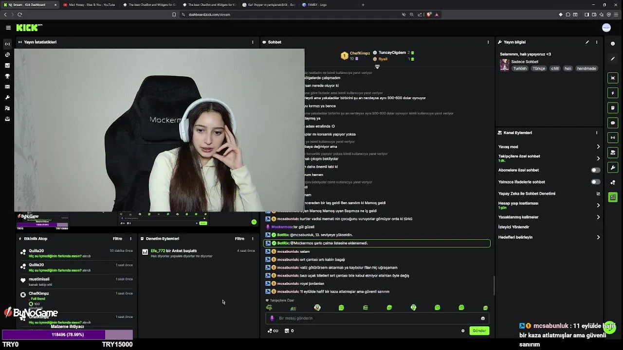Select the Stream - Kick Dashboard tab
This screenshot has height=350, width=623.
(x=29, y=5)
